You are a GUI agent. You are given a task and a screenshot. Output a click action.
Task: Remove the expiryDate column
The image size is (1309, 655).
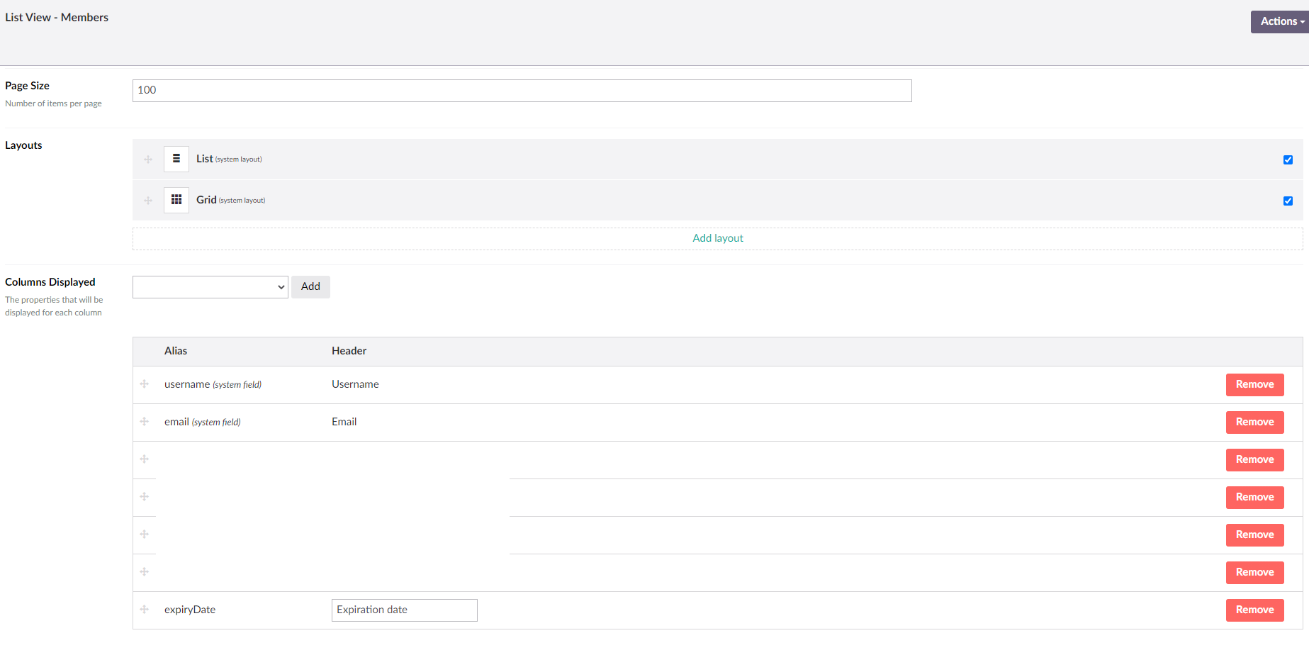[x=1254, y=610]
